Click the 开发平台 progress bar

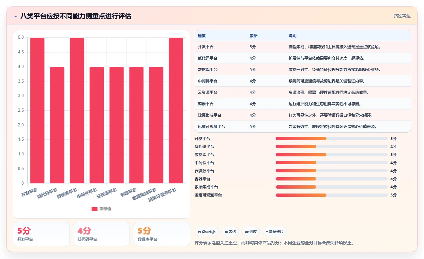pyautogui.click(x=332, y=138)
